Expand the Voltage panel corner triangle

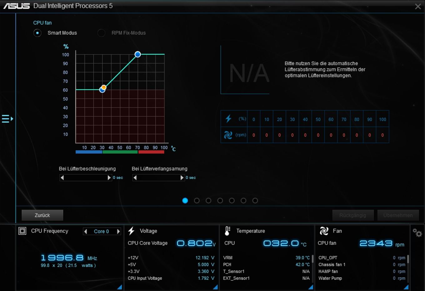215,287
